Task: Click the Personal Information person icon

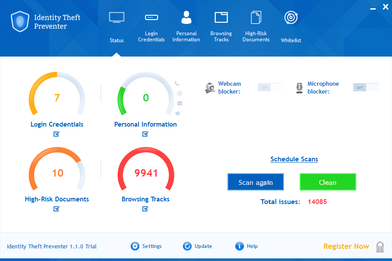Action: [x=186, y=17]
